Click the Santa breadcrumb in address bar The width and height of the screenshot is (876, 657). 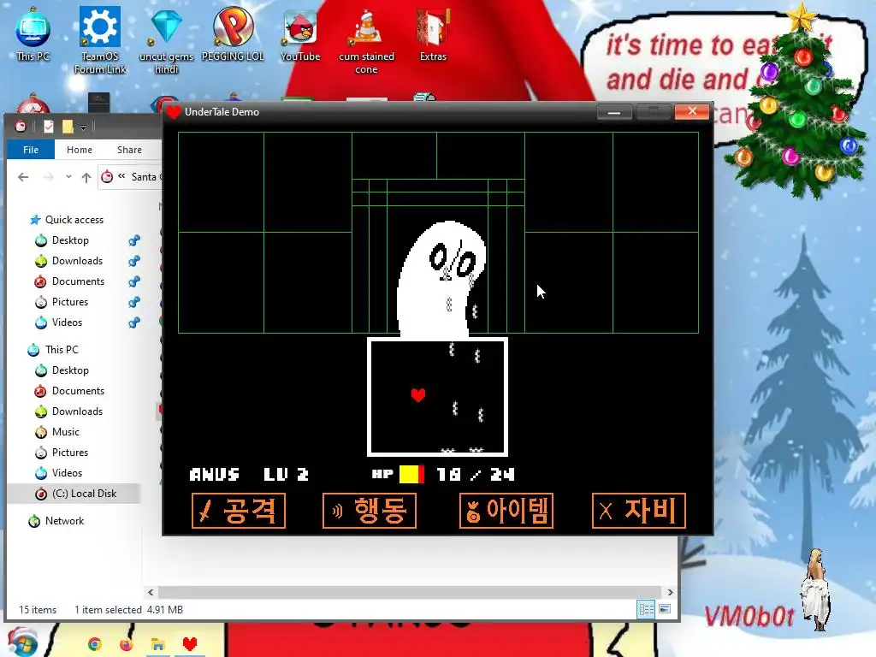point(144,177)
